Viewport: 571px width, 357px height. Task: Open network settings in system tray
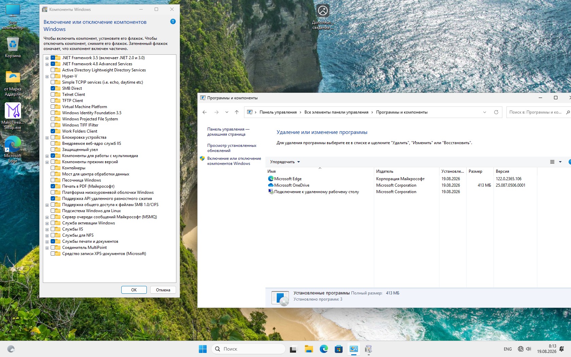tap(520, 349)
